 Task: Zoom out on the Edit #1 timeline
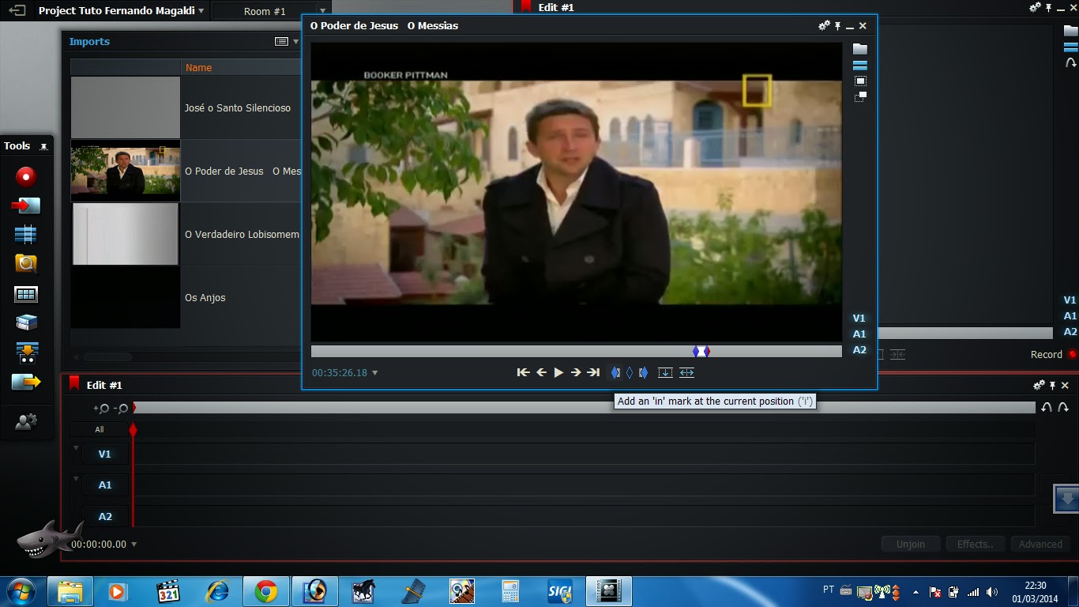[121, 408]
